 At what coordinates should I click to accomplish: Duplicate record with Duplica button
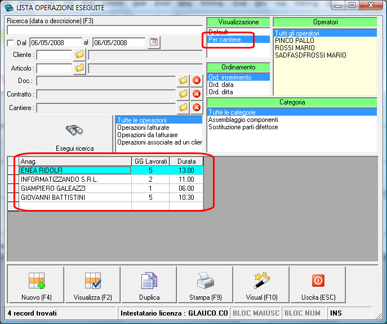(x=149, y=284)
